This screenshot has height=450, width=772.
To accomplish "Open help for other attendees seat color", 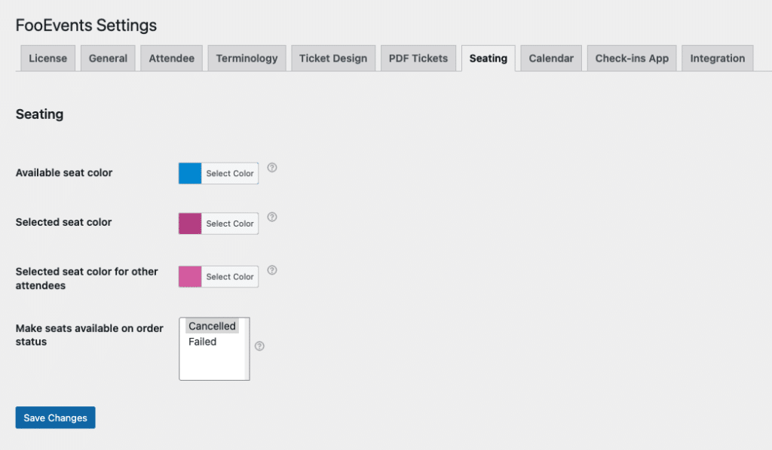I will pos(272,270).
